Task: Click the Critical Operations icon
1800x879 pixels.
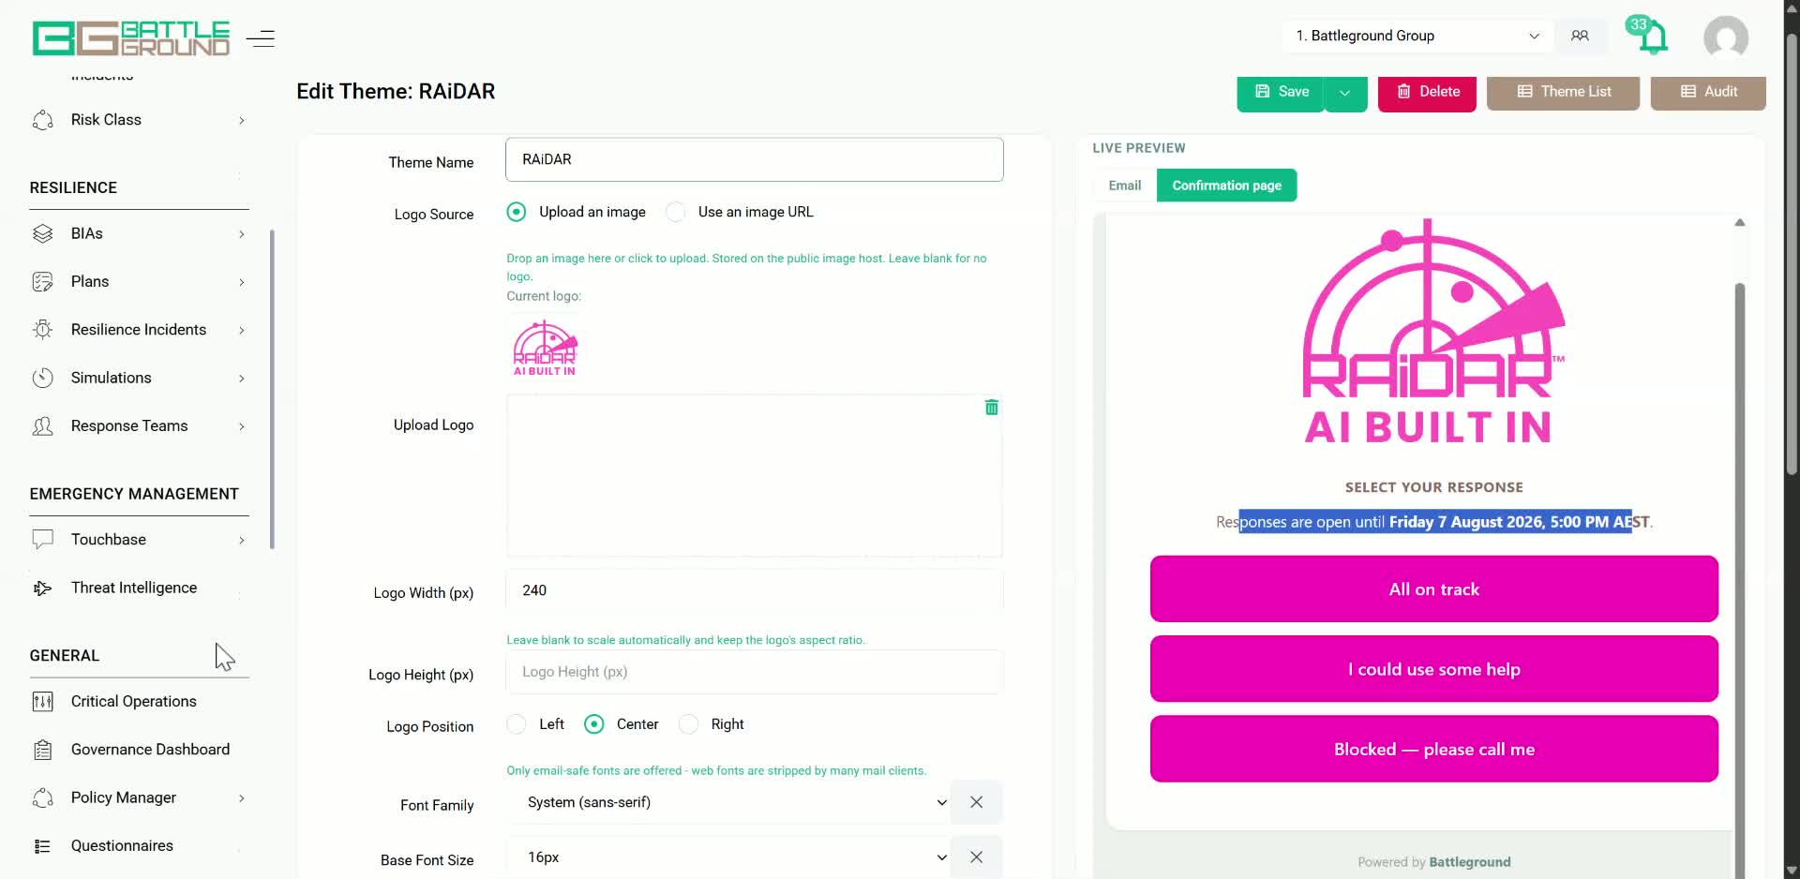Action: [43, 702]
